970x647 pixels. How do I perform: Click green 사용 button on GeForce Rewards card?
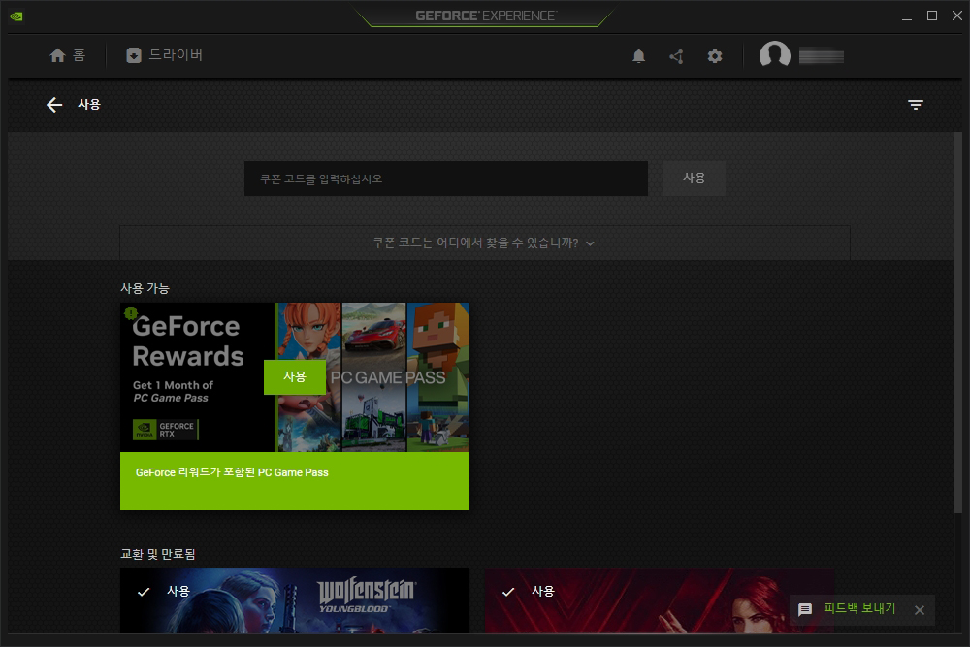tap(295, 376)
